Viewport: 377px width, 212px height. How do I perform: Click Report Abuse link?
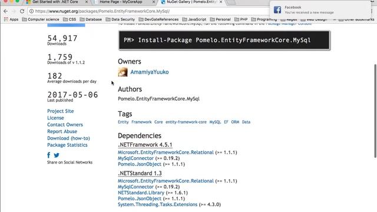[x=62, y=131]
